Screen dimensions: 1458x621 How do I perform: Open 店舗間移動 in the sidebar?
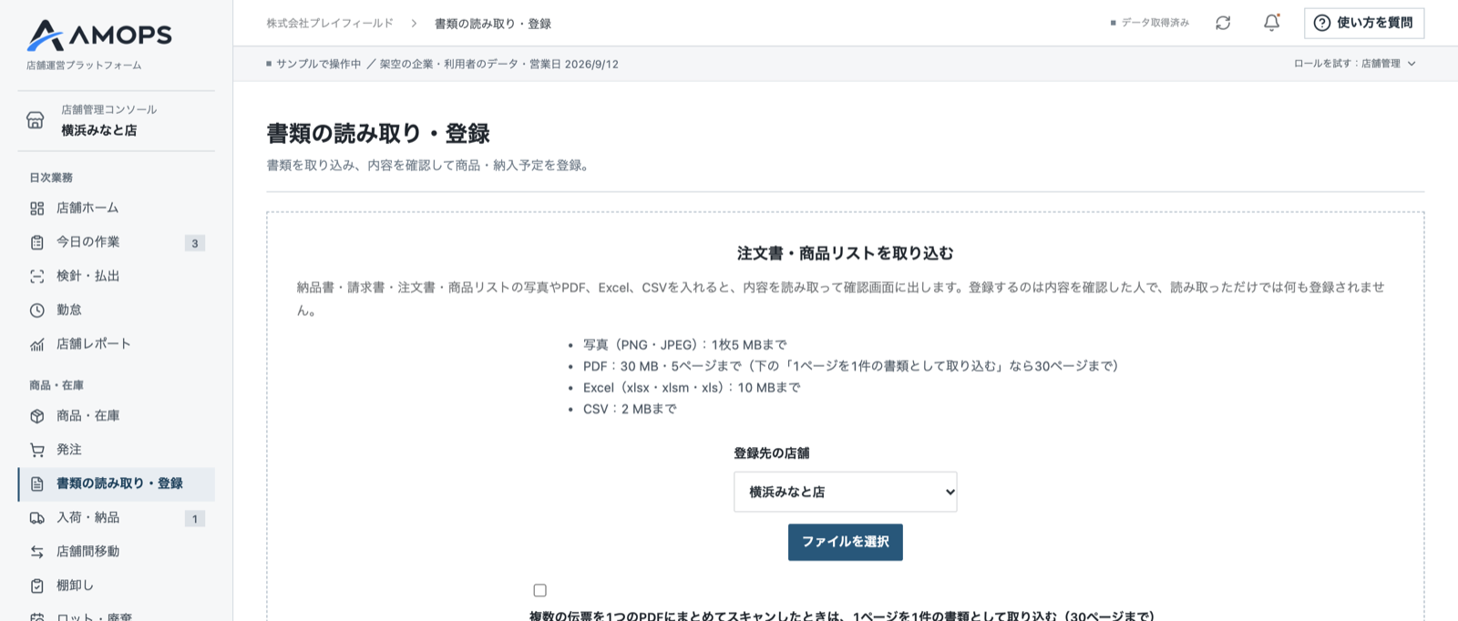click(x=117, y=552)
